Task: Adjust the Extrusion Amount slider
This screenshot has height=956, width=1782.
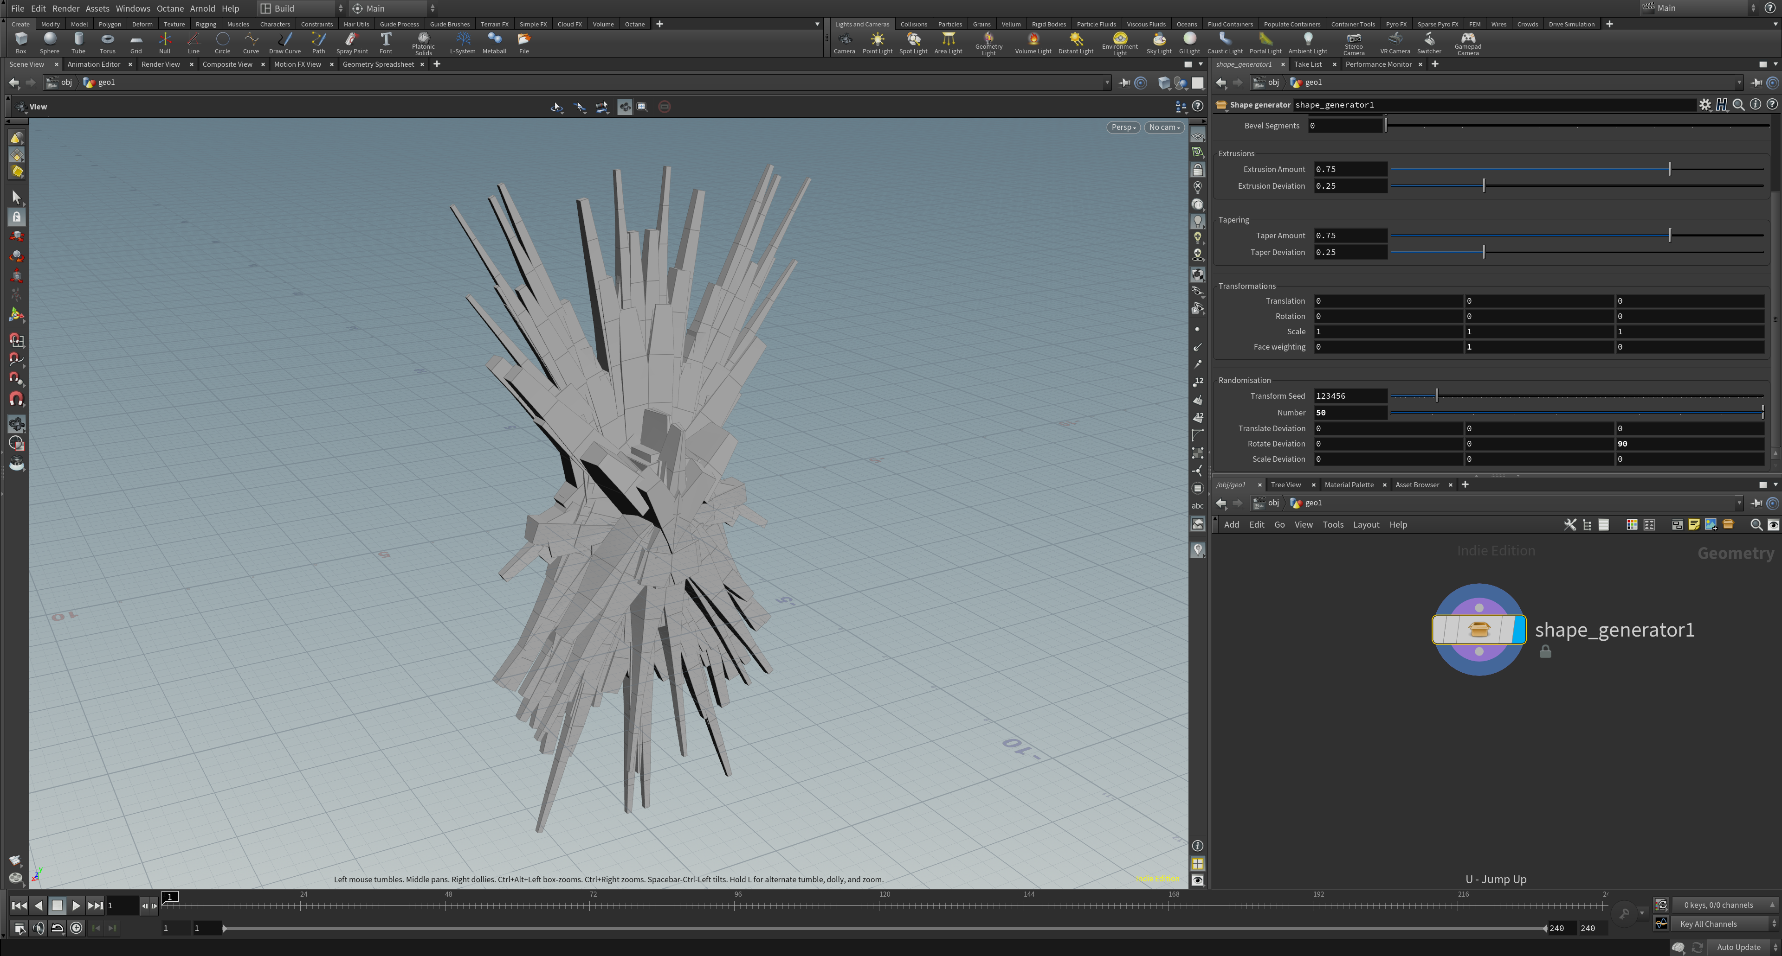Action: point(1669,169)
